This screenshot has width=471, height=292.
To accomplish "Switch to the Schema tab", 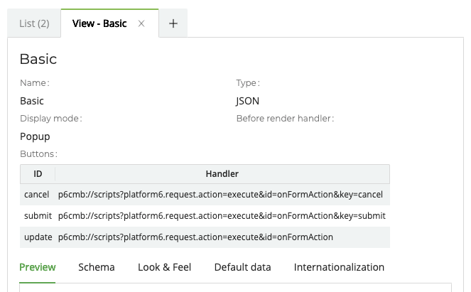I will 97,267.
